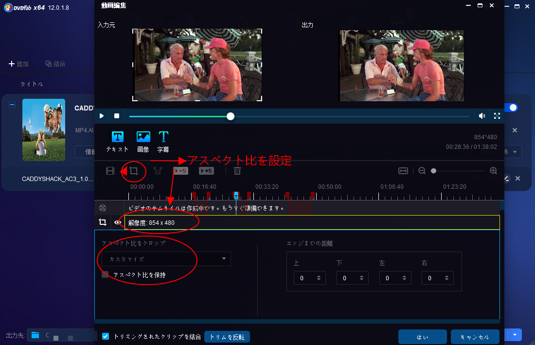Step forward 5 frames button
This screenshot has width=535, height=345.
tap(206, 171)
